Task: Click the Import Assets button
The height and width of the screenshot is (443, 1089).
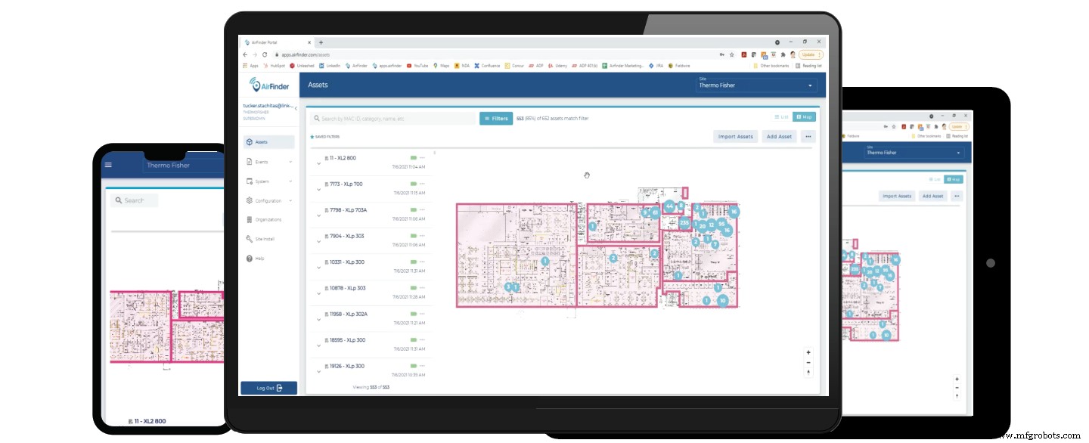Action: (735, 136)
